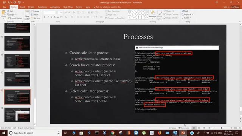Switch to the Transitions tab
This screenshot has height=136, width=242.
point(42,7)
